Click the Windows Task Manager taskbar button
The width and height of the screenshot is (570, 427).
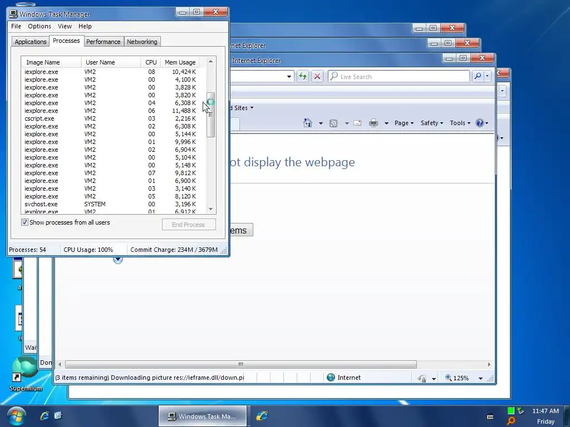203,416
